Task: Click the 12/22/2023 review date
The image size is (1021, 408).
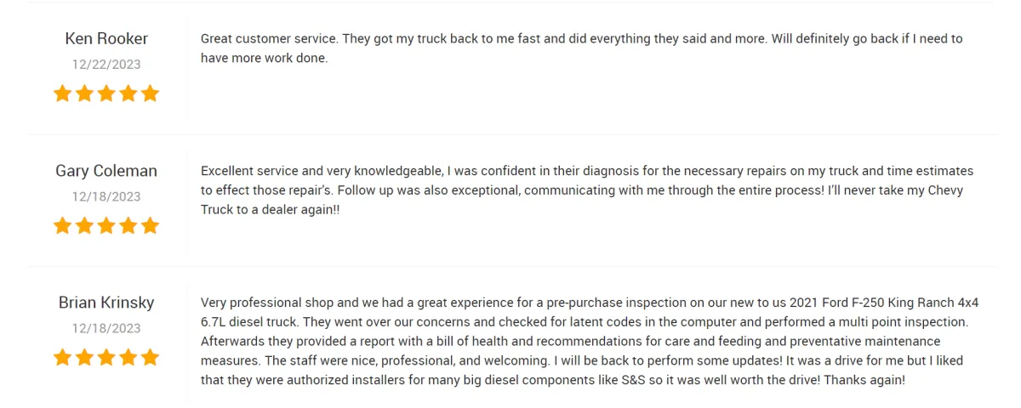Action: 106,65
